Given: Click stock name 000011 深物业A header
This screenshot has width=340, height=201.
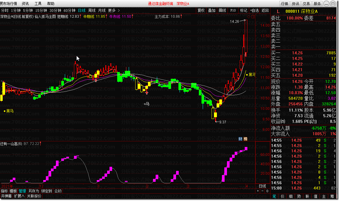Looking at the screenshot, I should tap(302, 11).
